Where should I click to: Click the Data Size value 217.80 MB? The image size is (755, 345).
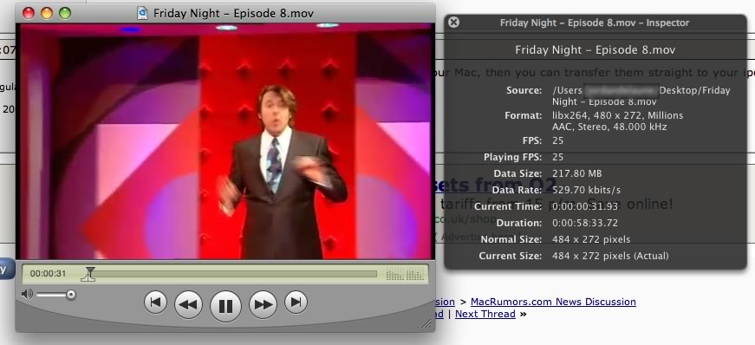click(576, 173)
